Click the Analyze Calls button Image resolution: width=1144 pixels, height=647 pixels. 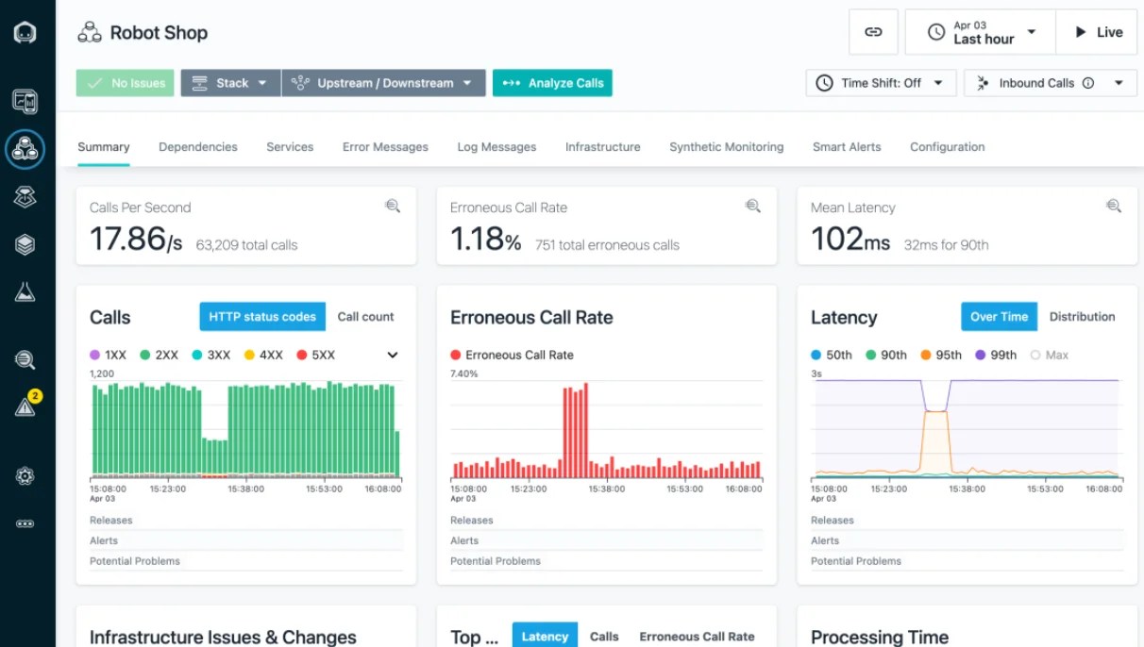point(552,82)
